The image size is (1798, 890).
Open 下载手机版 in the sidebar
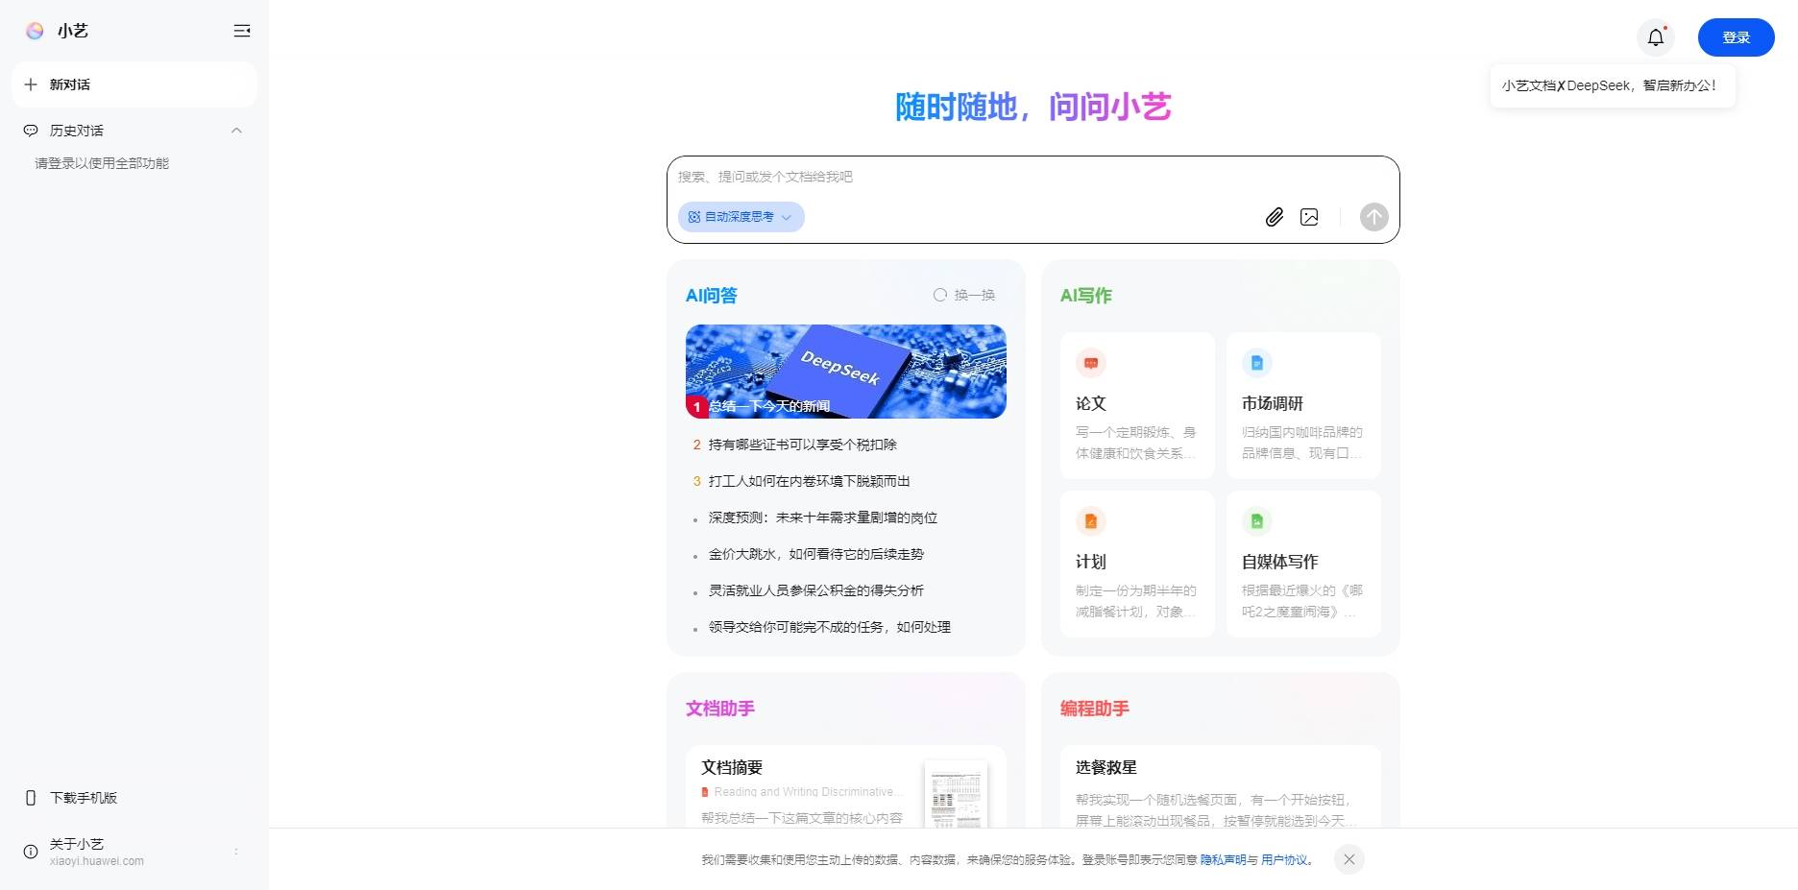coord(84,798)
